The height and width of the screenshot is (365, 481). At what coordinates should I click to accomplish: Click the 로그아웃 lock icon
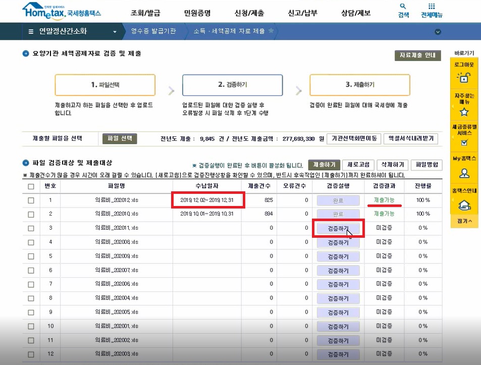[x=464, y=78]
